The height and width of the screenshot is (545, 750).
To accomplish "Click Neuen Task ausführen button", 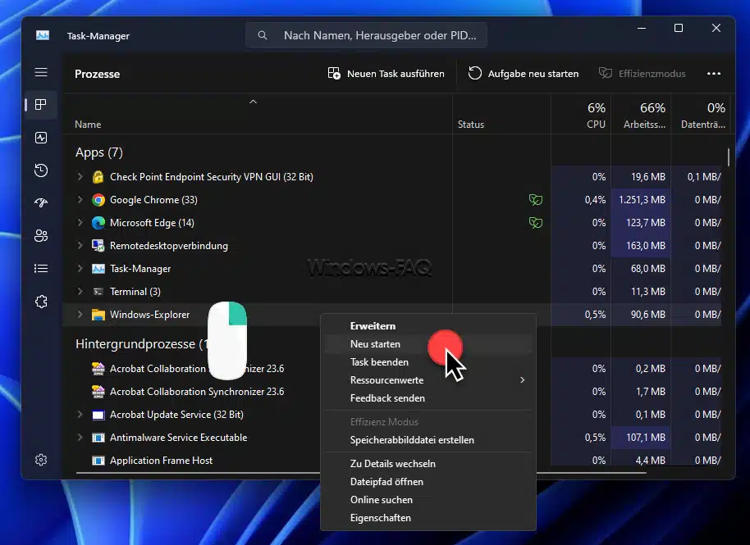I will (x=386, y=74).
